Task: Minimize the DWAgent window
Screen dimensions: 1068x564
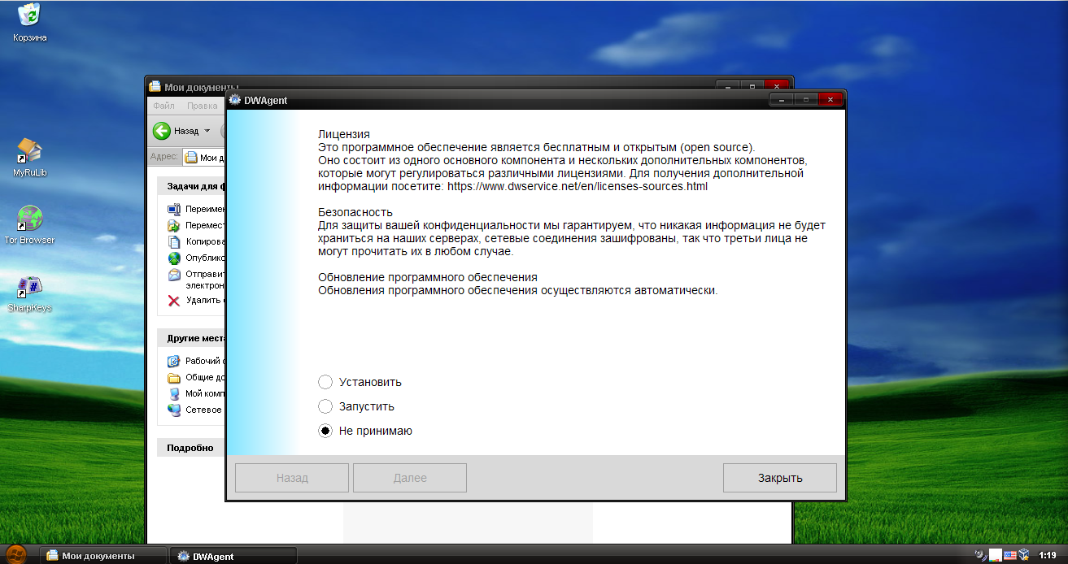Action: point(782,100)
